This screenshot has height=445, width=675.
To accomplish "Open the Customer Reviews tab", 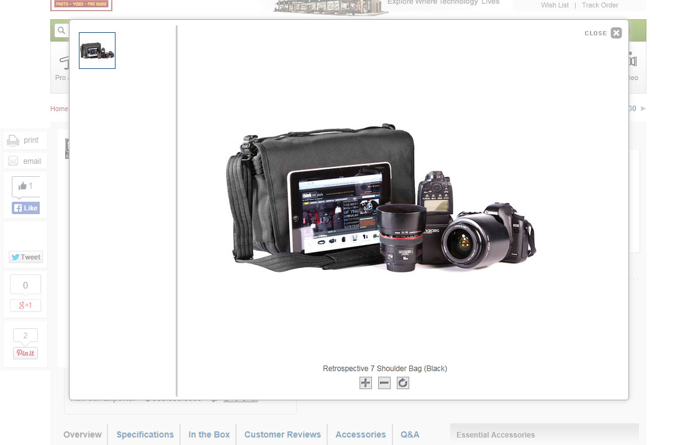I will [283, 434].
